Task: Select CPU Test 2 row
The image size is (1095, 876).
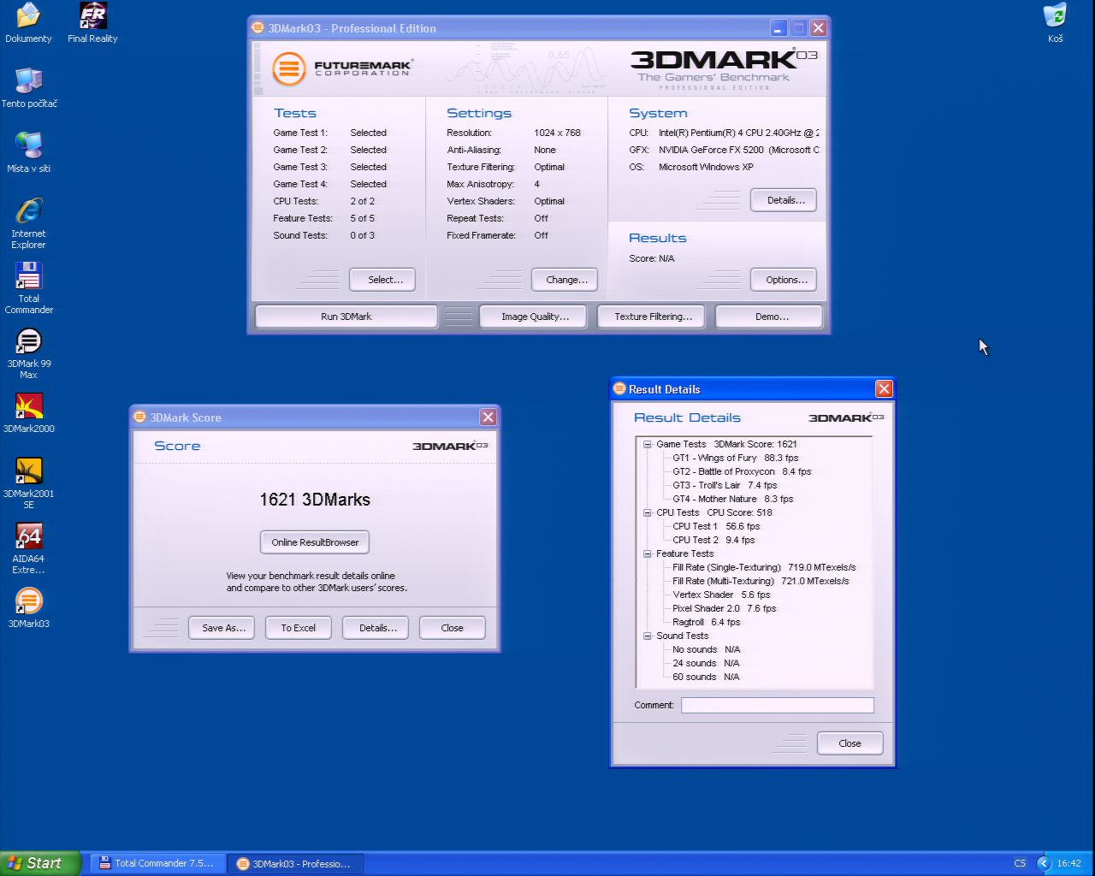Action: coord(713,540)
